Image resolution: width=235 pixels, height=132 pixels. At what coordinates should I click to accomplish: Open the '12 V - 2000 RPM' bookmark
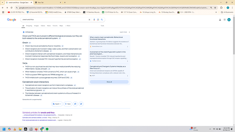[x=186, y=12]
